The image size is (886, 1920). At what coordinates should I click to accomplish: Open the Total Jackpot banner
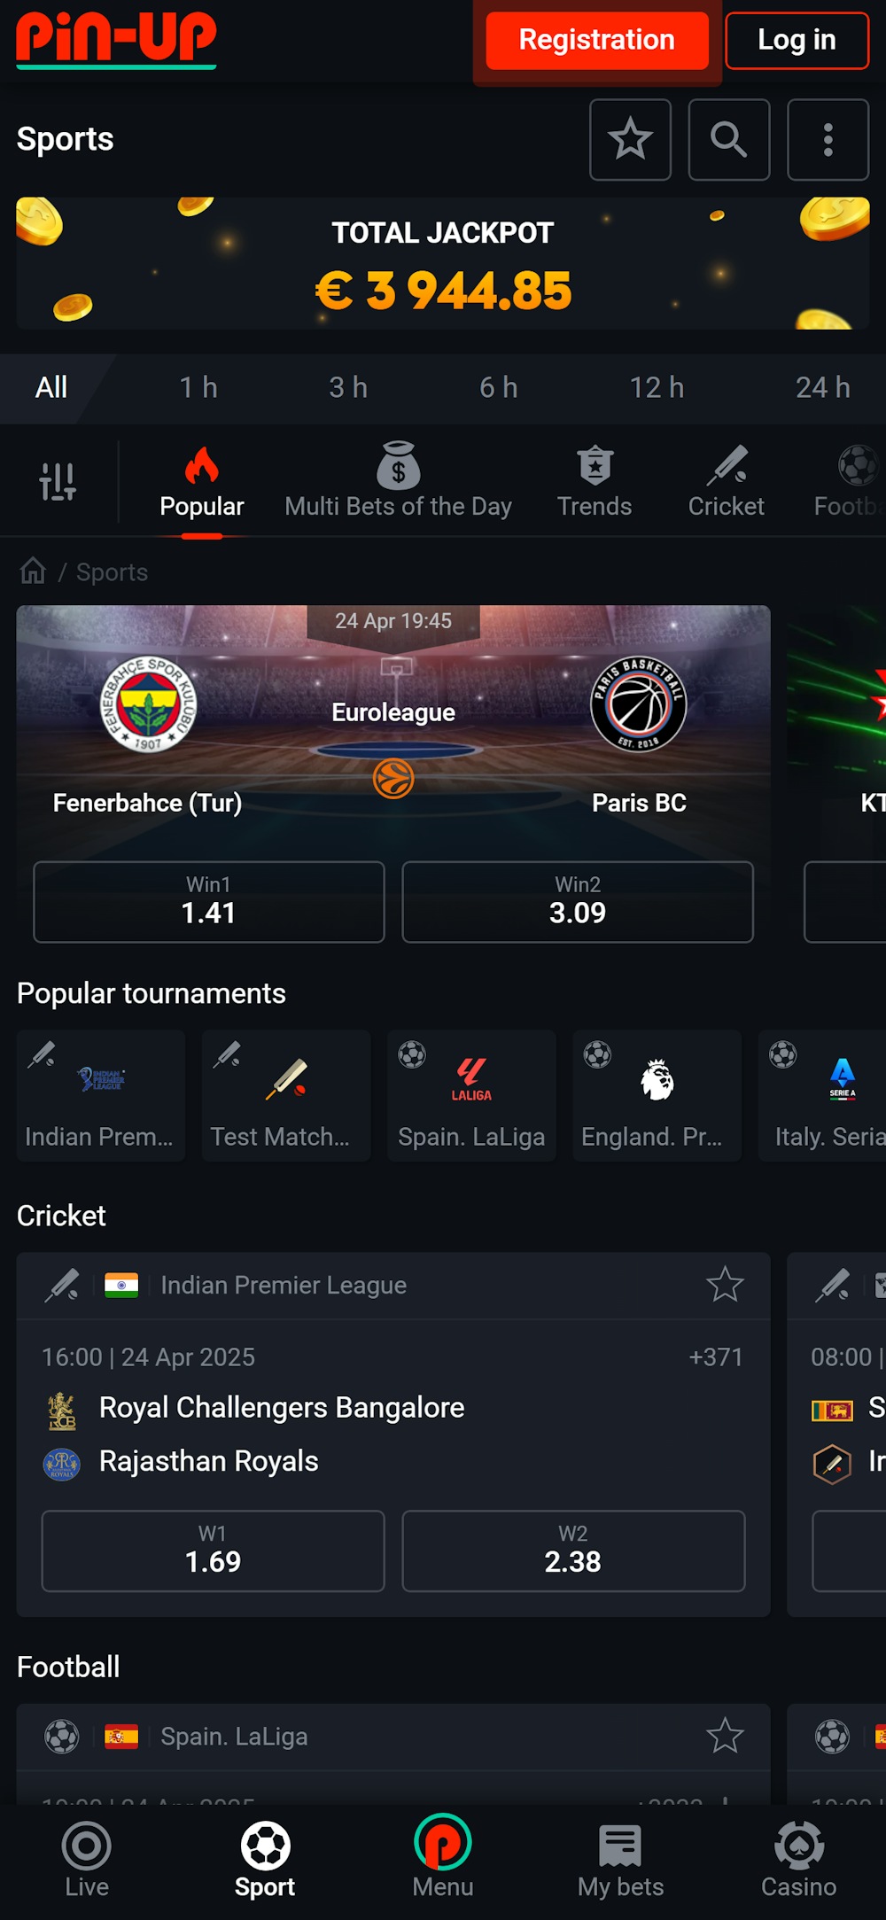(443, 264)
